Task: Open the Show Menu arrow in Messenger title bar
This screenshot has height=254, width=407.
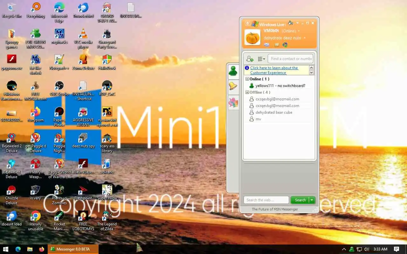Action: coord(297,23)
